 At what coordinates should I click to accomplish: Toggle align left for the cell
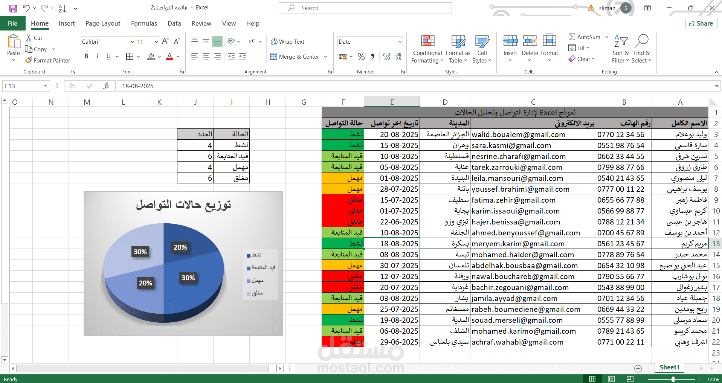[x=194, y=56]
